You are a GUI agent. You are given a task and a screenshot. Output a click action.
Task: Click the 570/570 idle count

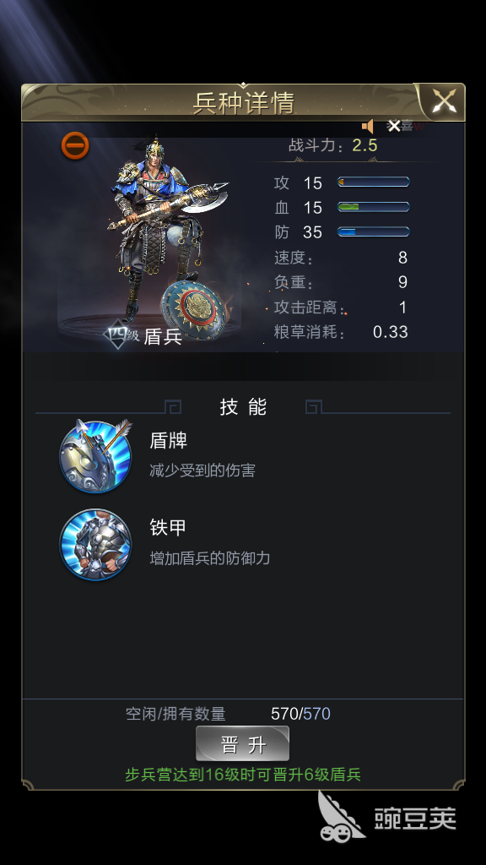point(301,714)
